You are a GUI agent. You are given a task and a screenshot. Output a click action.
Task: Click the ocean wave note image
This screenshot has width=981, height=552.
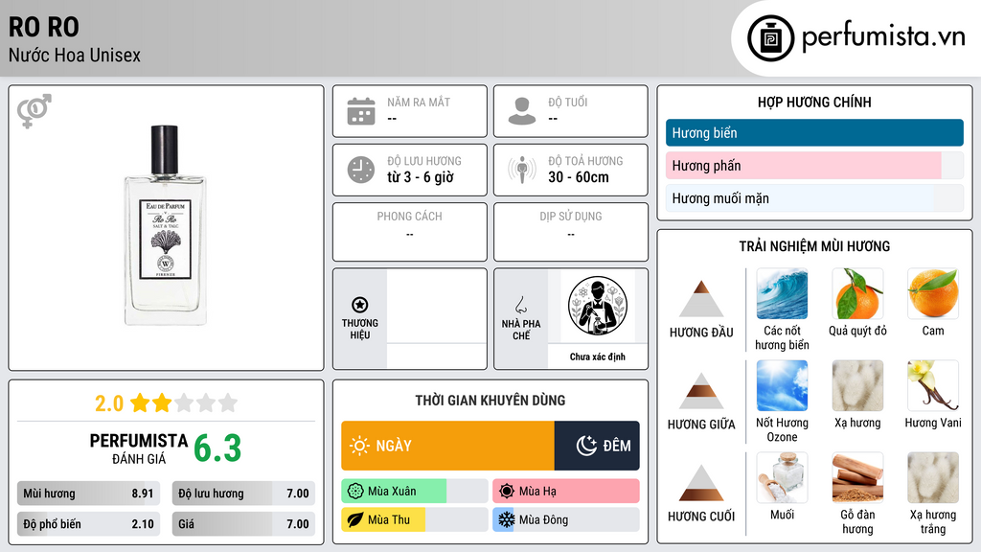[x=782, y=293]
